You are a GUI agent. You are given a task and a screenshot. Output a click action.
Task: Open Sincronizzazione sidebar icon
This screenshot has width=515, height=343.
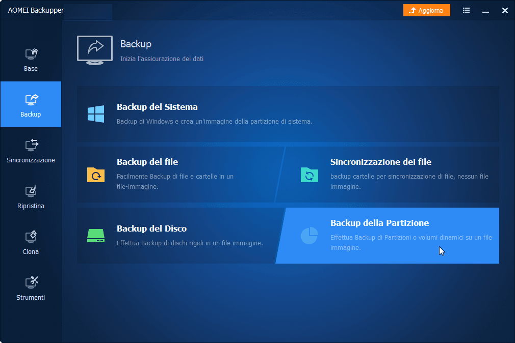[32, 145]
